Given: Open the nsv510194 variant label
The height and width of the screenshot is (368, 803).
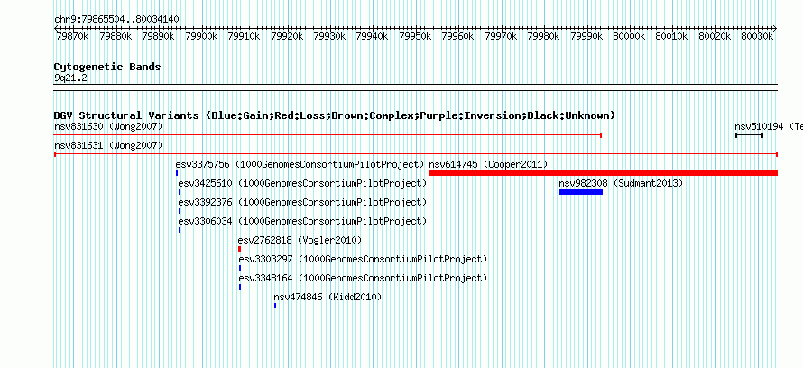Looking at the screenshot, I should tap(769, 126).
